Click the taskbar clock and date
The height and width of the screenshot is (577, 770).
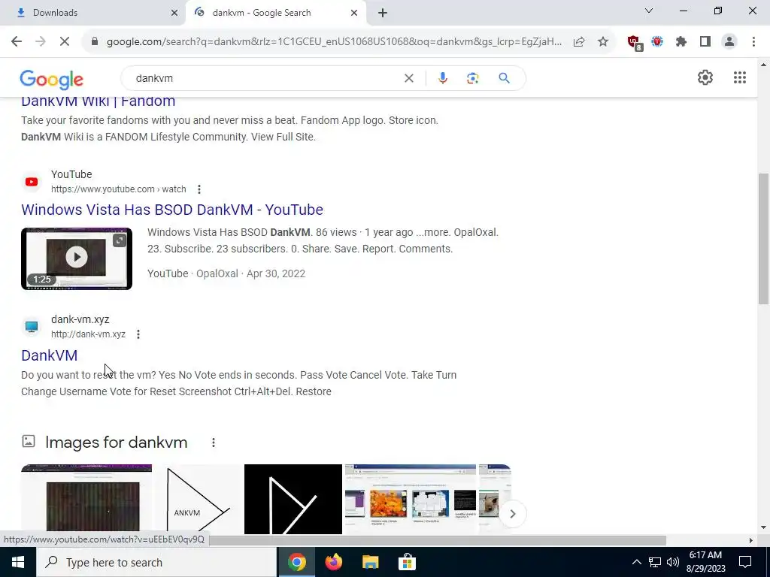click(705, 562)
